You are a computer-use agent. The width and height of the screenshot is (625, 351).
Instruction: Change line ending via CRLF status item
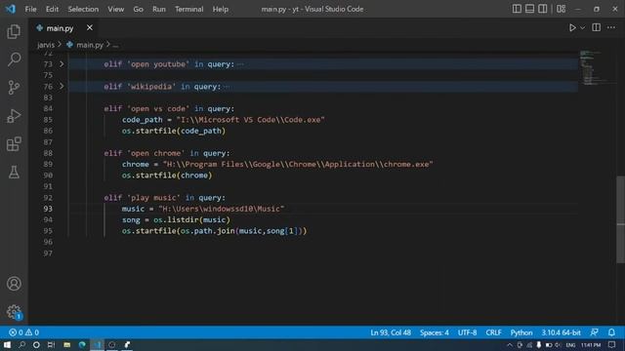point(493,332)
